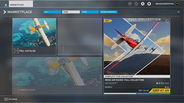Open the FULL CATALOG tile

[34, 37]
